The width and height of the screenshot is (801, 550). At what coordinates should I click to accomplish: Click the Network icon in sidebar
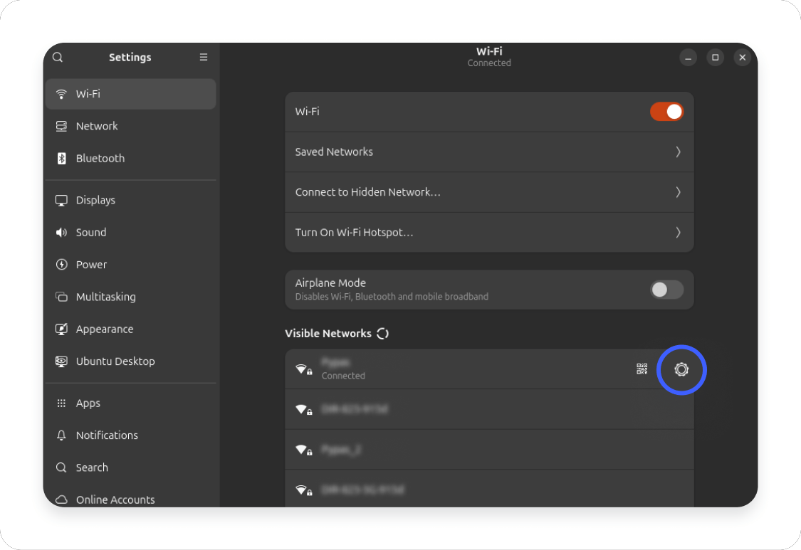61,126
